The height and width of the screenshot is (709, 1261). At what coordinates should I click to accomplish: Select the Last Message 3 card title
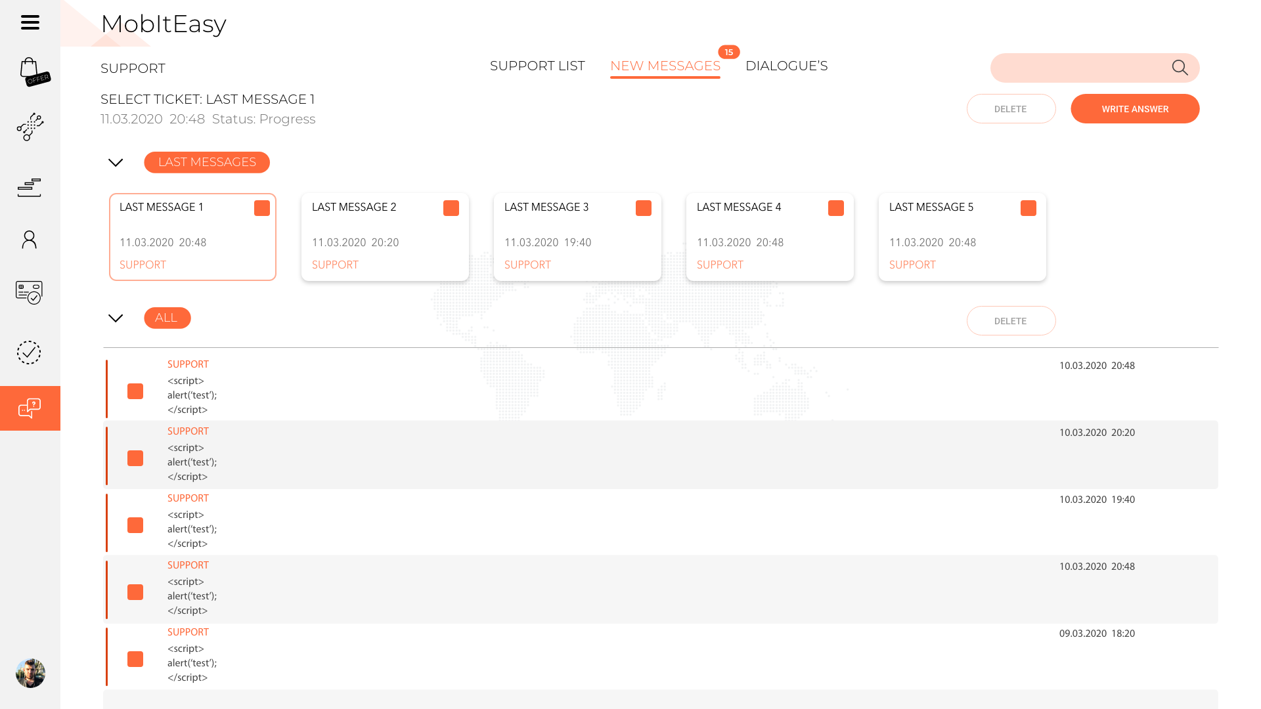(x=546, y=207)
